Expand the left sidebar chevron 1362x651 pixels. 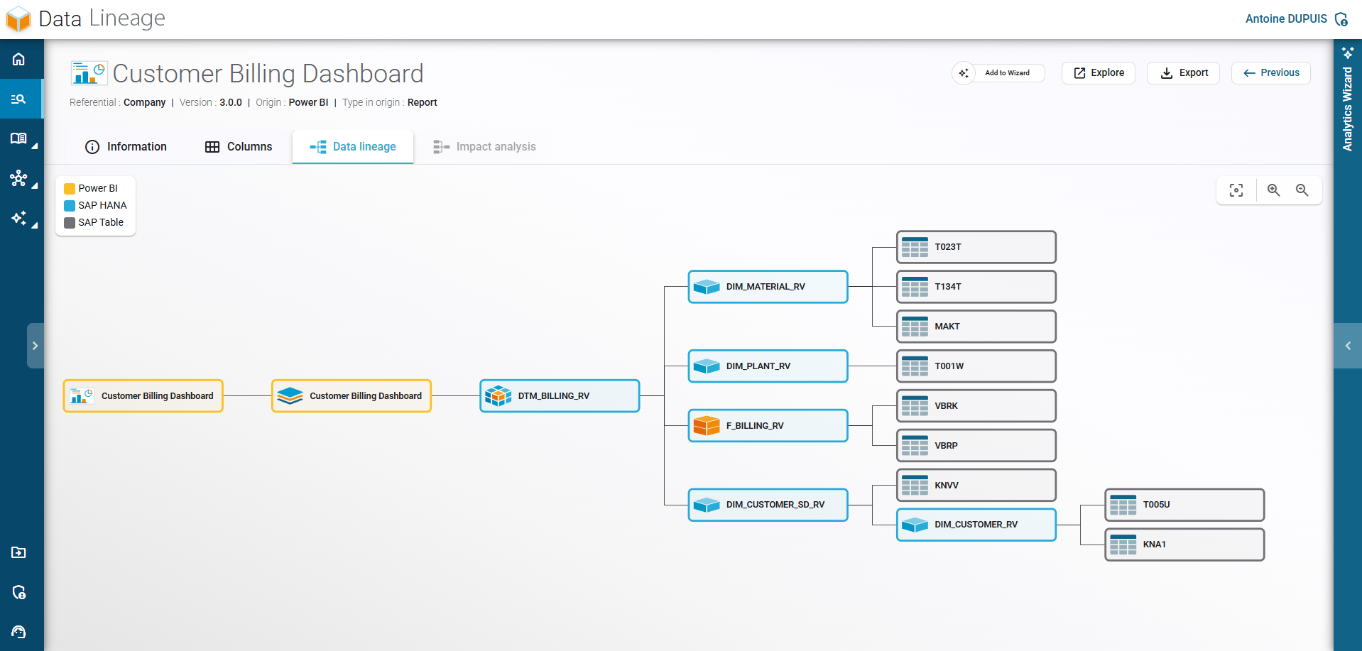pos(36,346)
